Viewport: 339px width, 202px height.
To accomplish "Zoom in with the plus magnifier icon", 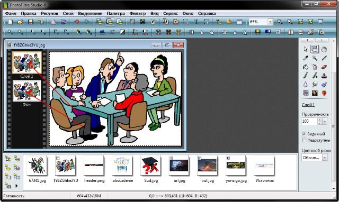I will [280, 22].
